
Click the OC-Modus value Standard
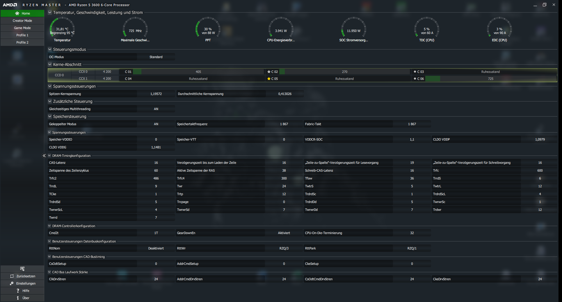(x=156, y=57)
